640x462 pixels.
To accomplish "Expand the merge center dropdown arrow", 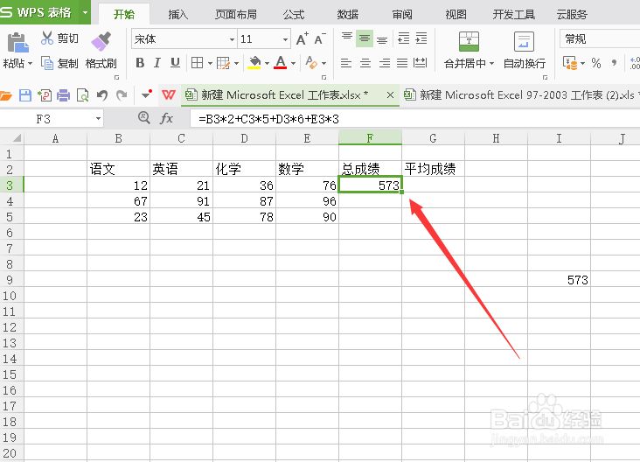I will (x=491, y=63).
